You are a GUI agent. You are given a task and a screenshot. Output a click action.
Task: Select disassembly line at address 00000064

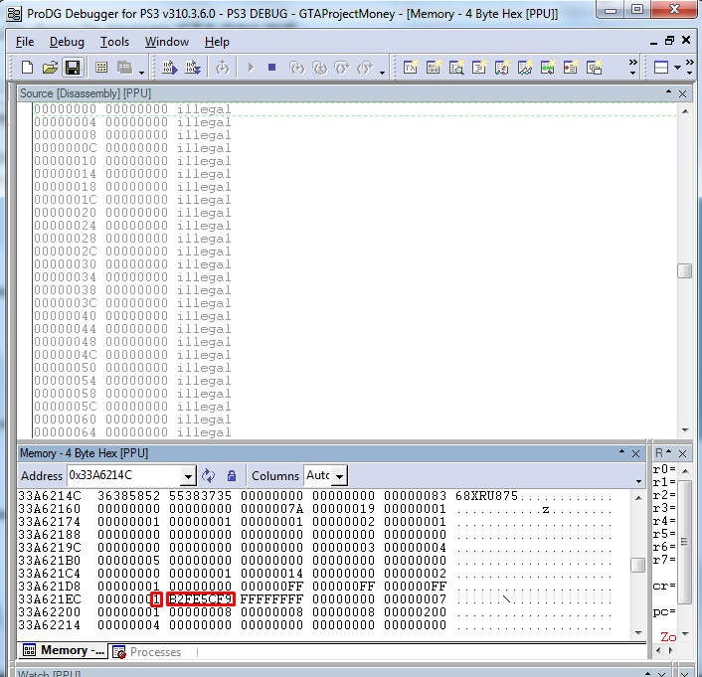(x=132, y=432)
